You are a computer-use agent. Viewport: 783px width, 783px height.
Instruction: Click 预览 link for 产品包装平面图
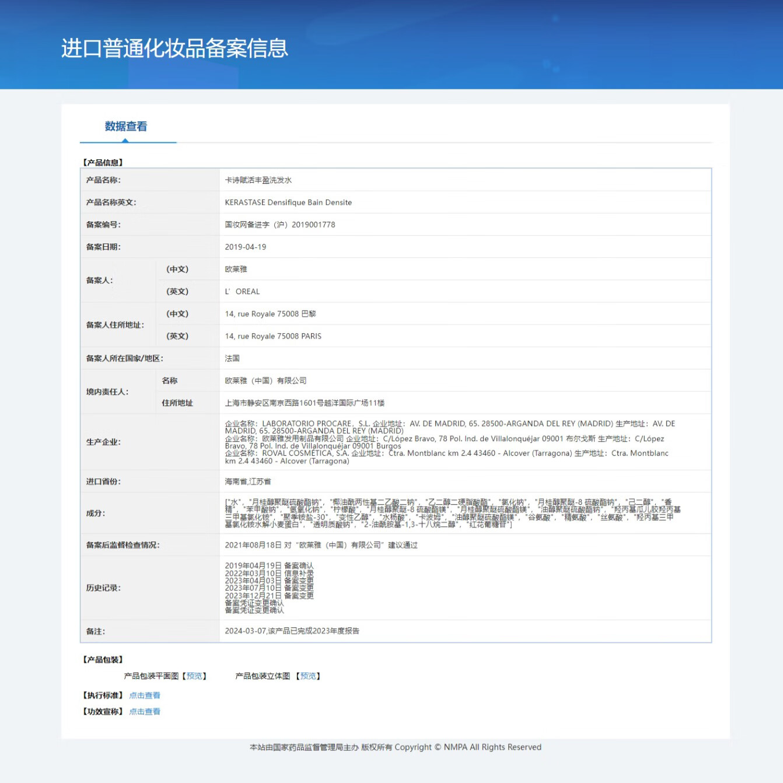click(194, 676)
